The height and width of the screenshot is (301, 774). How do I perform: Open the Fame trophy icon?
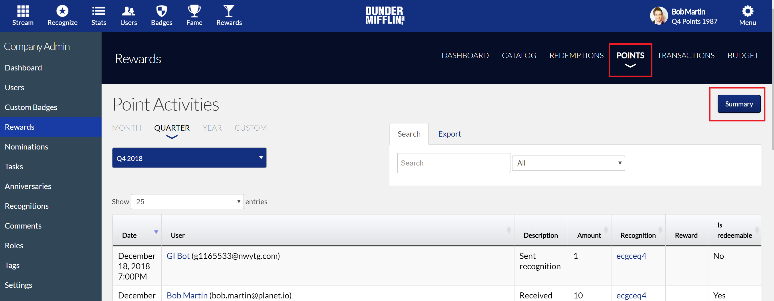(x=194, y=11)
